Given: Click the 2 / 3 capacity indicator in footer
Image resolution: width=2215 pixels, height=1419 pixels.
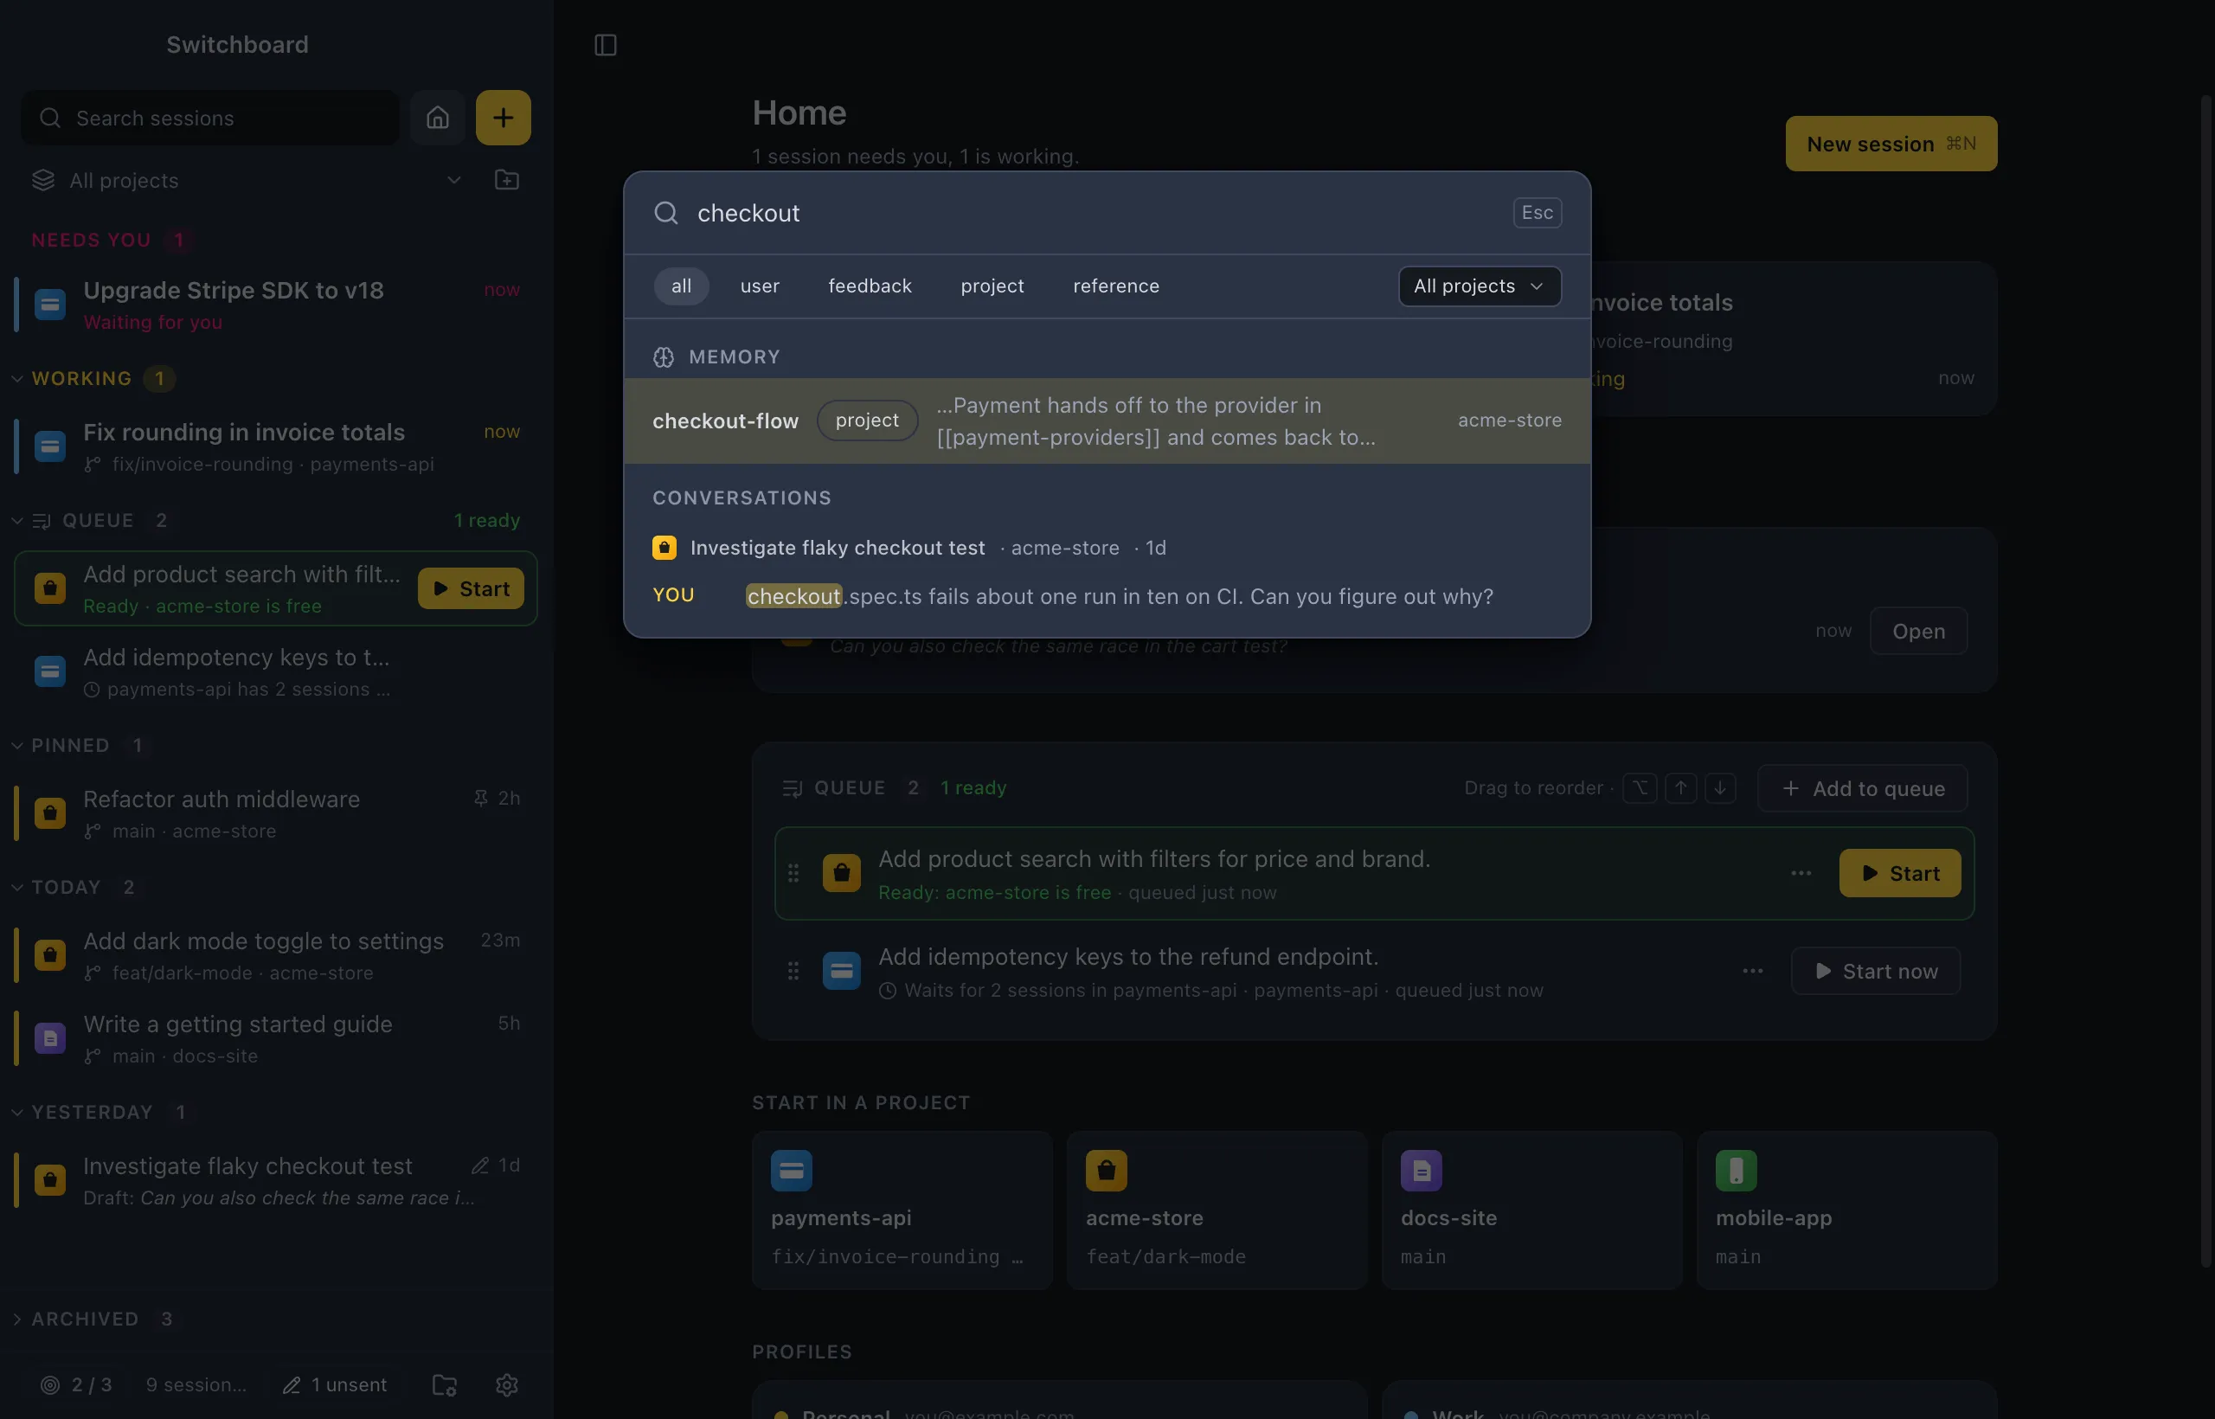Looking at the screenshot, I should pos(76,1385).
